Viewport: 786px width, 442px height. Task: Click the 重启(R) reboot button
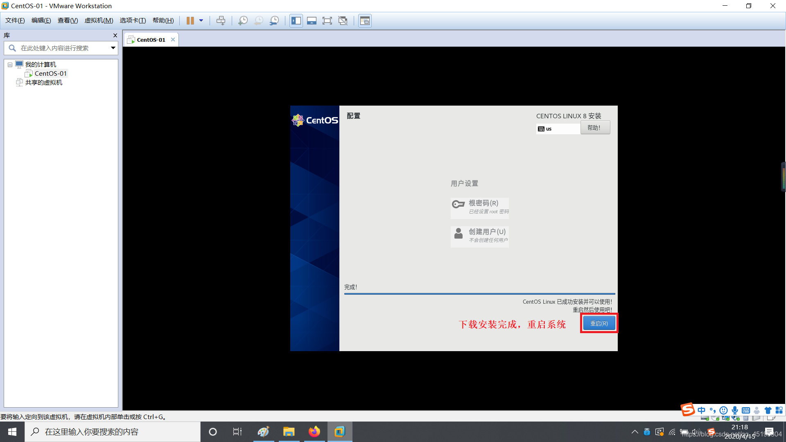(x=599, y=323)
